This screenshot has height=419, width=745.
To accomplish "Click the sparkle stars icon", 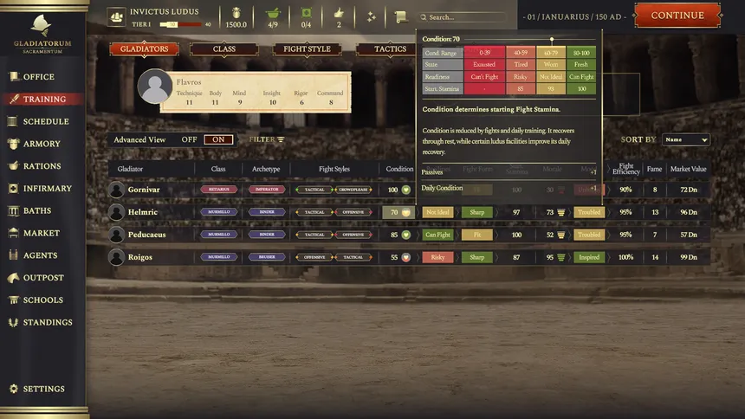I will click(x=371, y=17).
